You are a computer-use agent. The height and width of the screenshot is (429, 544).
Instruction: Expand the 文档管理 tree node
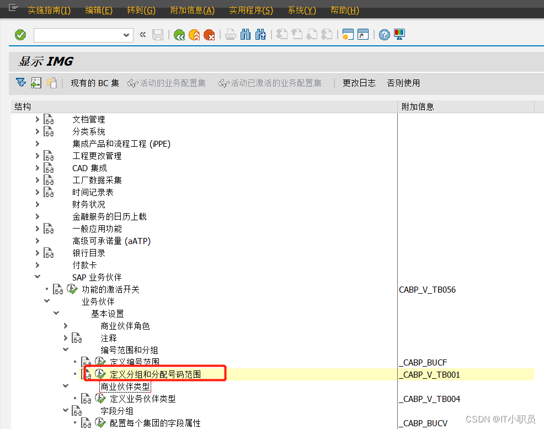(38, 119)
